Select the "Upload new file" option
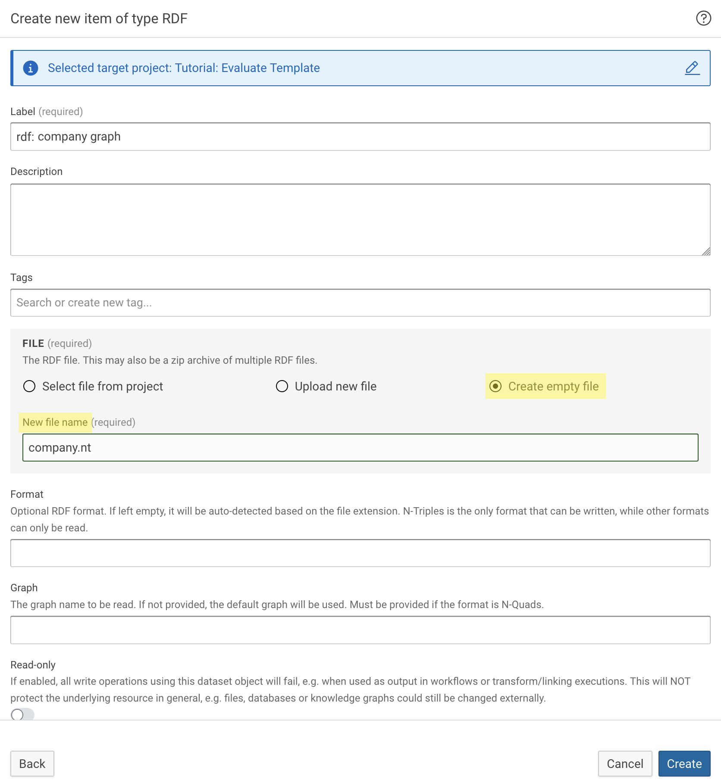The image size is (721, 780). point(282,386)
